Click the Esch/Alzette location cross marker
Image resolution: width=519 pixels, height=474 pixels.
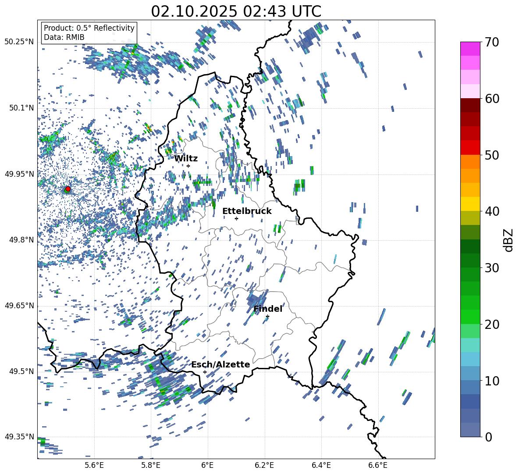(x=205, y=372)
